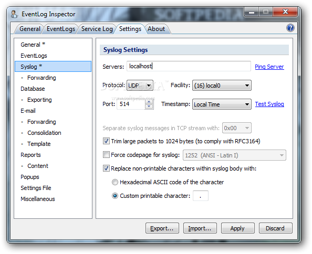Switch to the General tab
This screenshot has height=254, width=312.
[x=30, y=29]
